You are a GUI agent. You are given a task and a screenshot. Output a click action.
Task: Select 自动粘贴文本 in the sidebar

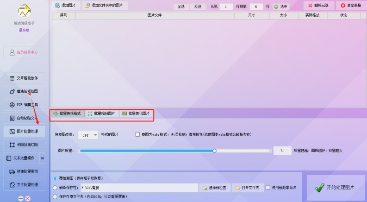25,118
